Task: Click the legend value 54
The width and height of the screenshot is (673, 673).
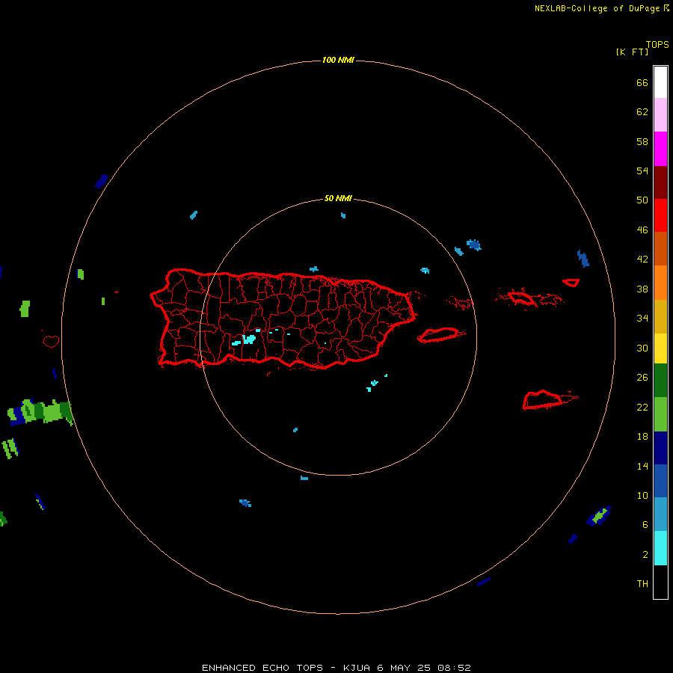Action: [642, 170]
